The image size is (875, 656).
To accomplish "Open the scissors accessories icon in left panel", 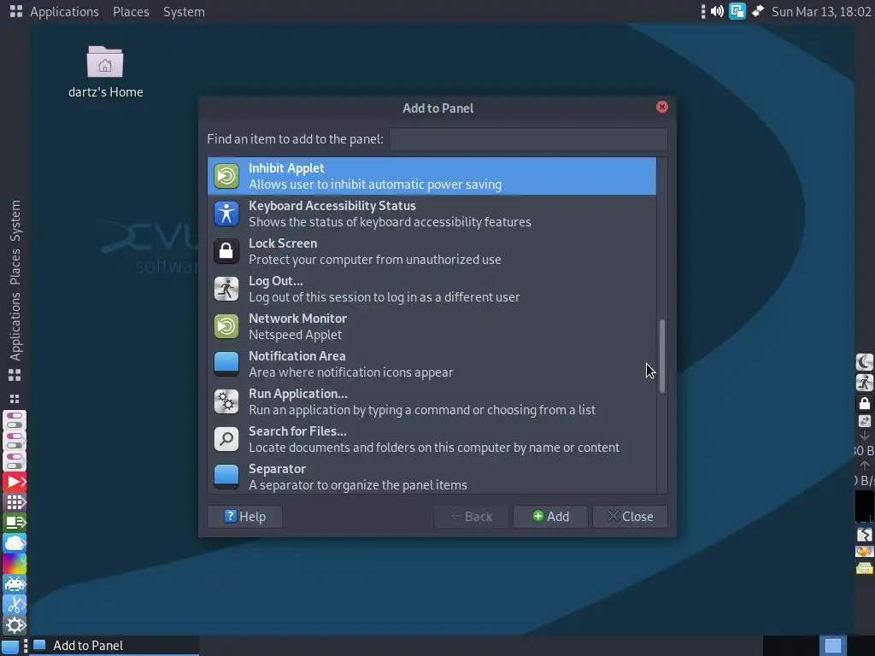I will (x=15, y=605).
